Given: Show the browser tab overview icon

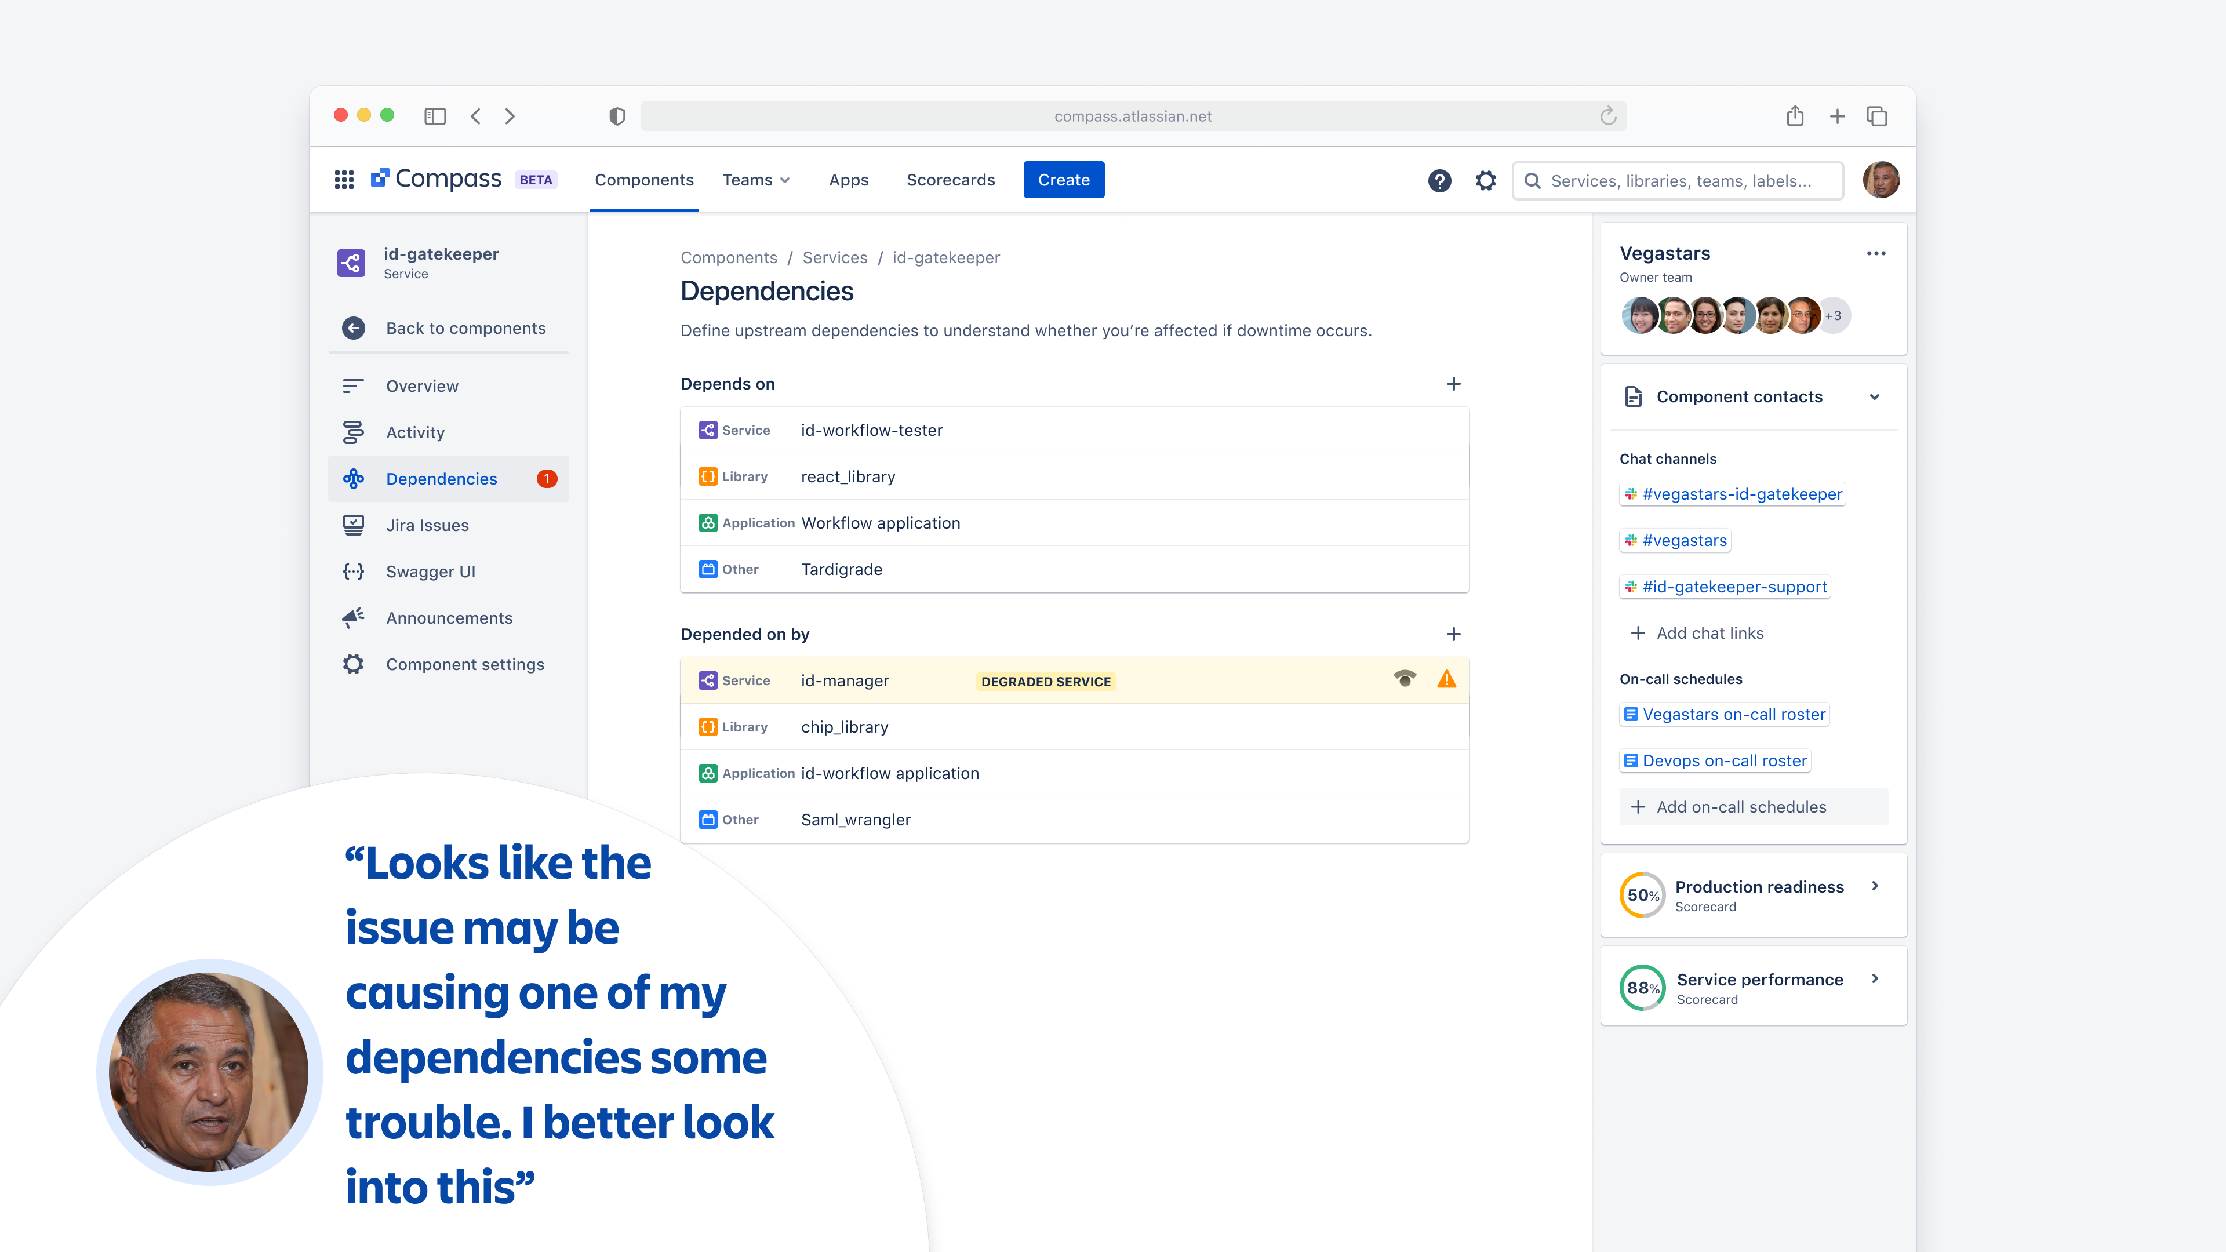Looking at the screenshot, I should (1877, 116).
